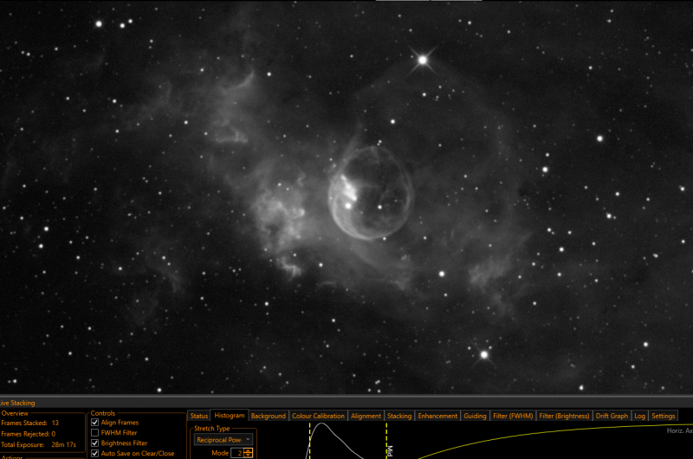Image resolution: width=693 pixels, height=459 pixels.
Task: Open the Background tab
Action: 269,416
